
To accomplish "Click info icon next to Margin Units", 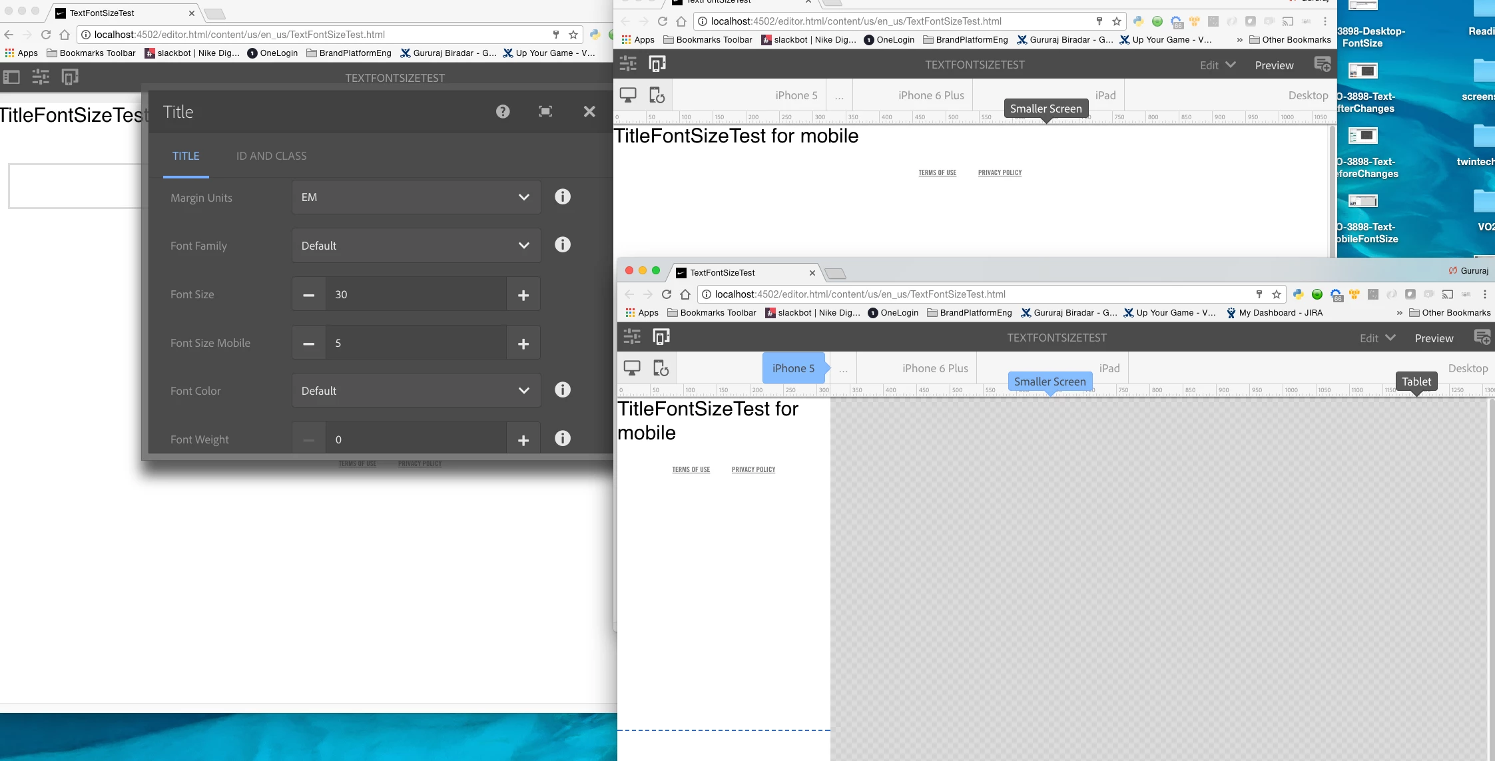I will 563,197.
